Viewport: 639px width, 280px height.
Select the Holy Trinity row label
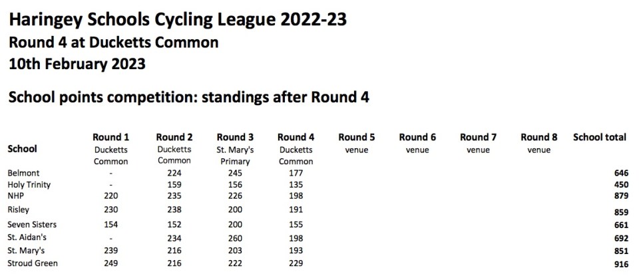coord(29,184)
